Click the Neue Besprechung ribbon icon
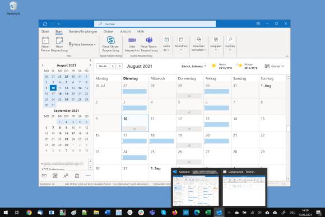The height and width of the screenshot is (217, 325). point(59,40)
